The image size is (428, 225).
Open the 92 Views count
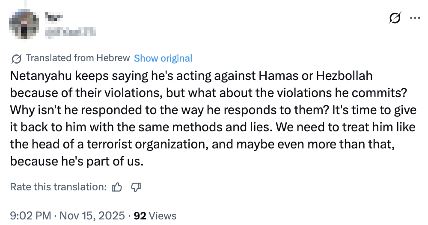155,216
